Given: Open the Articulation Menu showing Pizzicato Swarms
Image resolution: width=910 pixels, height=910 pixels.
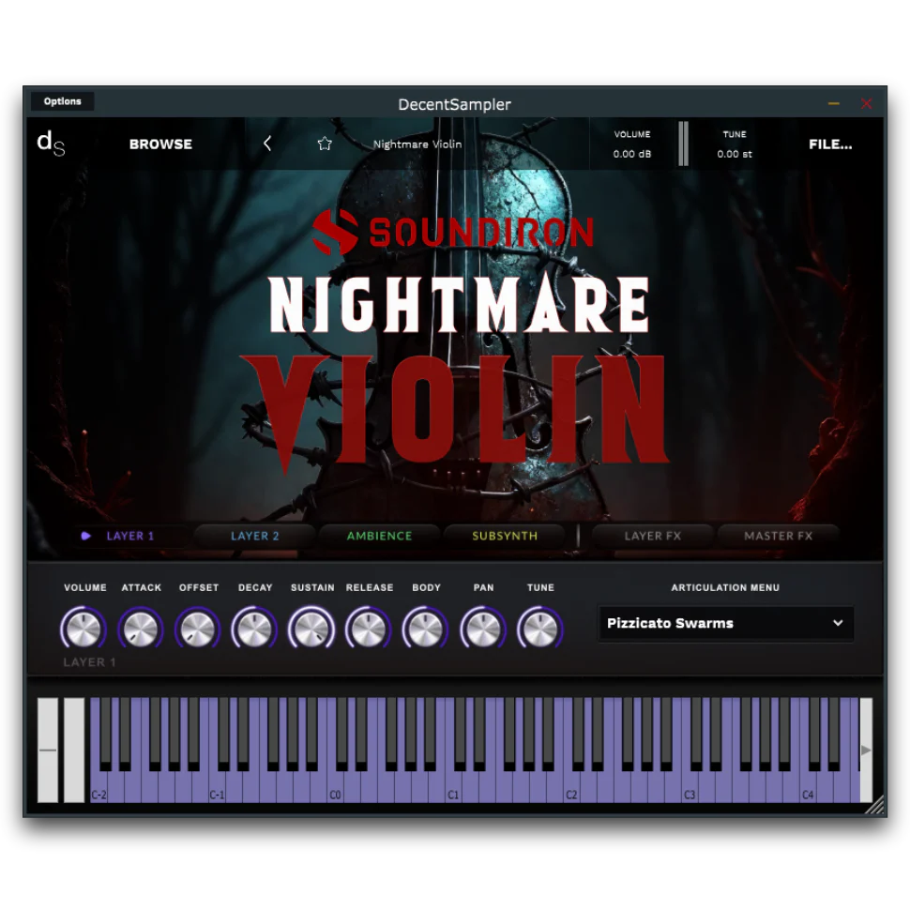Looking at the screenshot, I should click(725, 623).
